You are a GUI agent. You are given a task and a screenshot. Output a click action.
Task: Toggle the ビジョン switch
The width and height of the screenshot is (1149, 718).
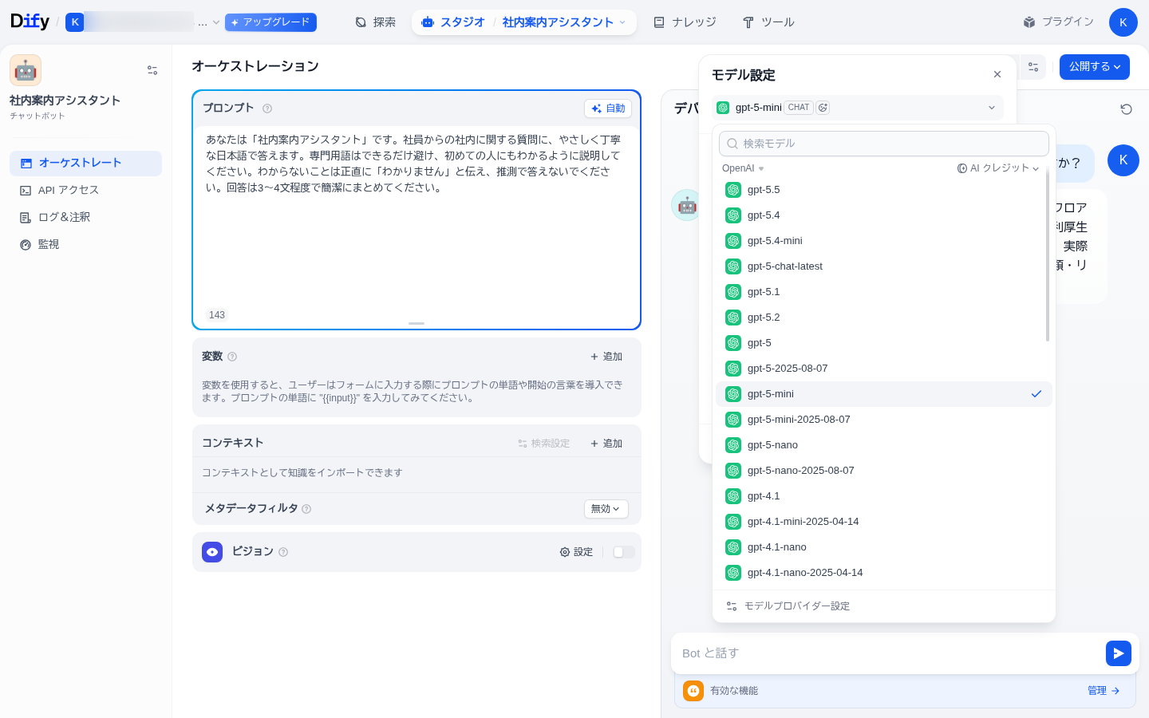624,552
